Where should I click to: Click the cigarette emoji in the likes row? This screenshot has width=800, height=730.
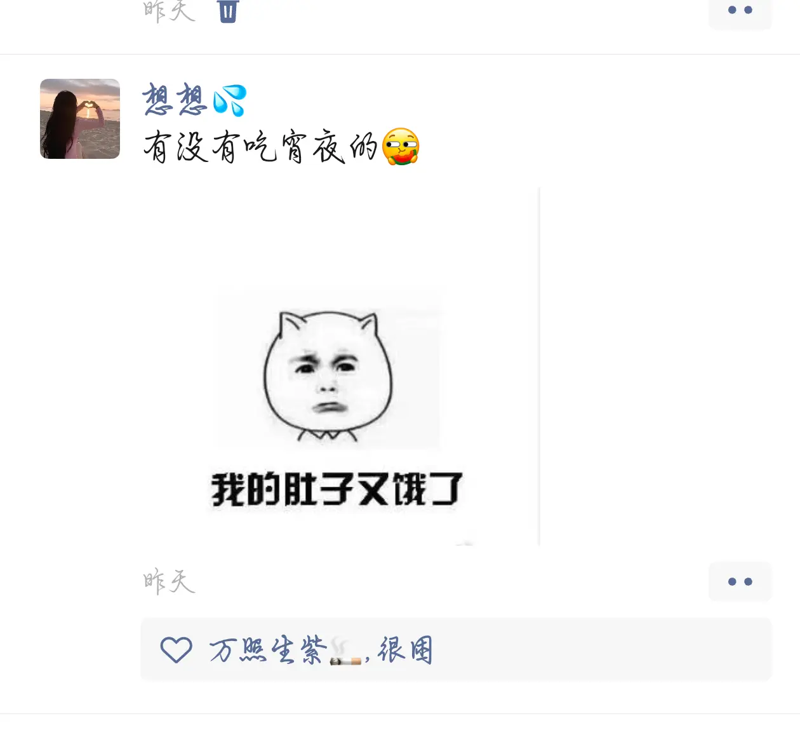pyautogui.click(x=346, y=652)
